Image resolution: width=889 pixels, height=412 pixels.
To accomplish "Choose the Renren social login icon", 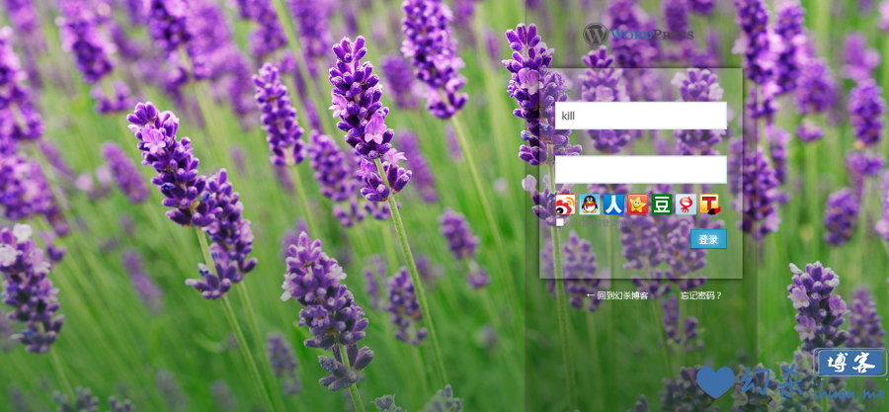I will click(x=613, y=205).
